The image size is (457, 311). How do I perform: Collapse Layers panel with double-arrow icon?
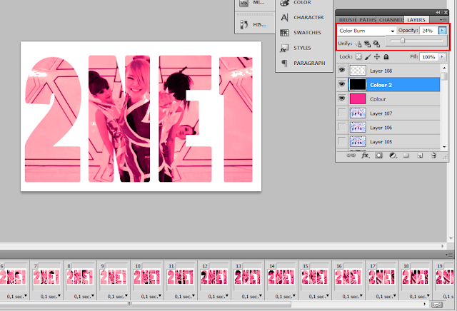point(438,12)
